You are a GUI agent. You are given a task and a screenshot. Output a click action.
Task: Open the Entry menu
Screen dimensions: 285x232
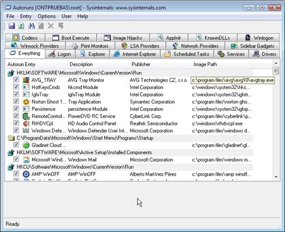click(26, 16)
